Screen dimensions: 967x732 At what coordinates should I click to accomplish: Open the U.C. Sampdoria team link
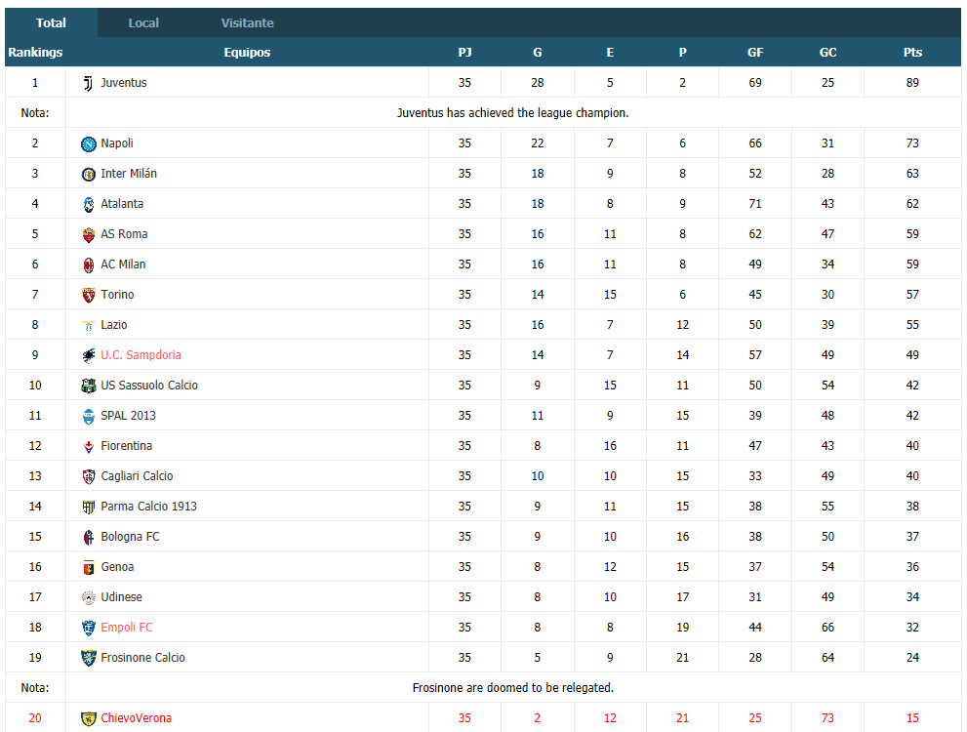pos(141,354)
